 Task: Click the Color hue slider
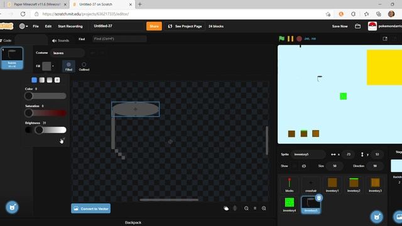[x=45, y=96]
